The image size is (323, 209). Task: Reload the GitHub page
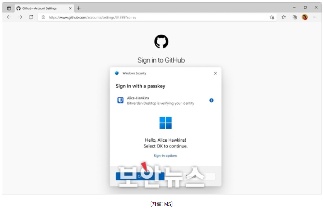[31, 17]
